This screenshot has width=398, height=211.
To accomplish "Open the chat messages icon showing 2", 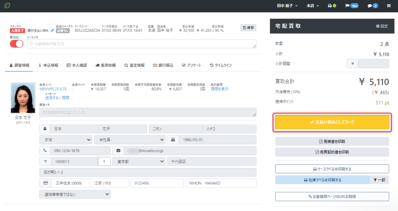I will point(372,6).
